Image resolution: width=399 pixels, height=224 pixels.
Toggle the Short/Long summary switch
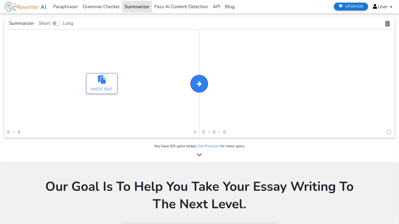pyautogui.click(x=56, y=23)
